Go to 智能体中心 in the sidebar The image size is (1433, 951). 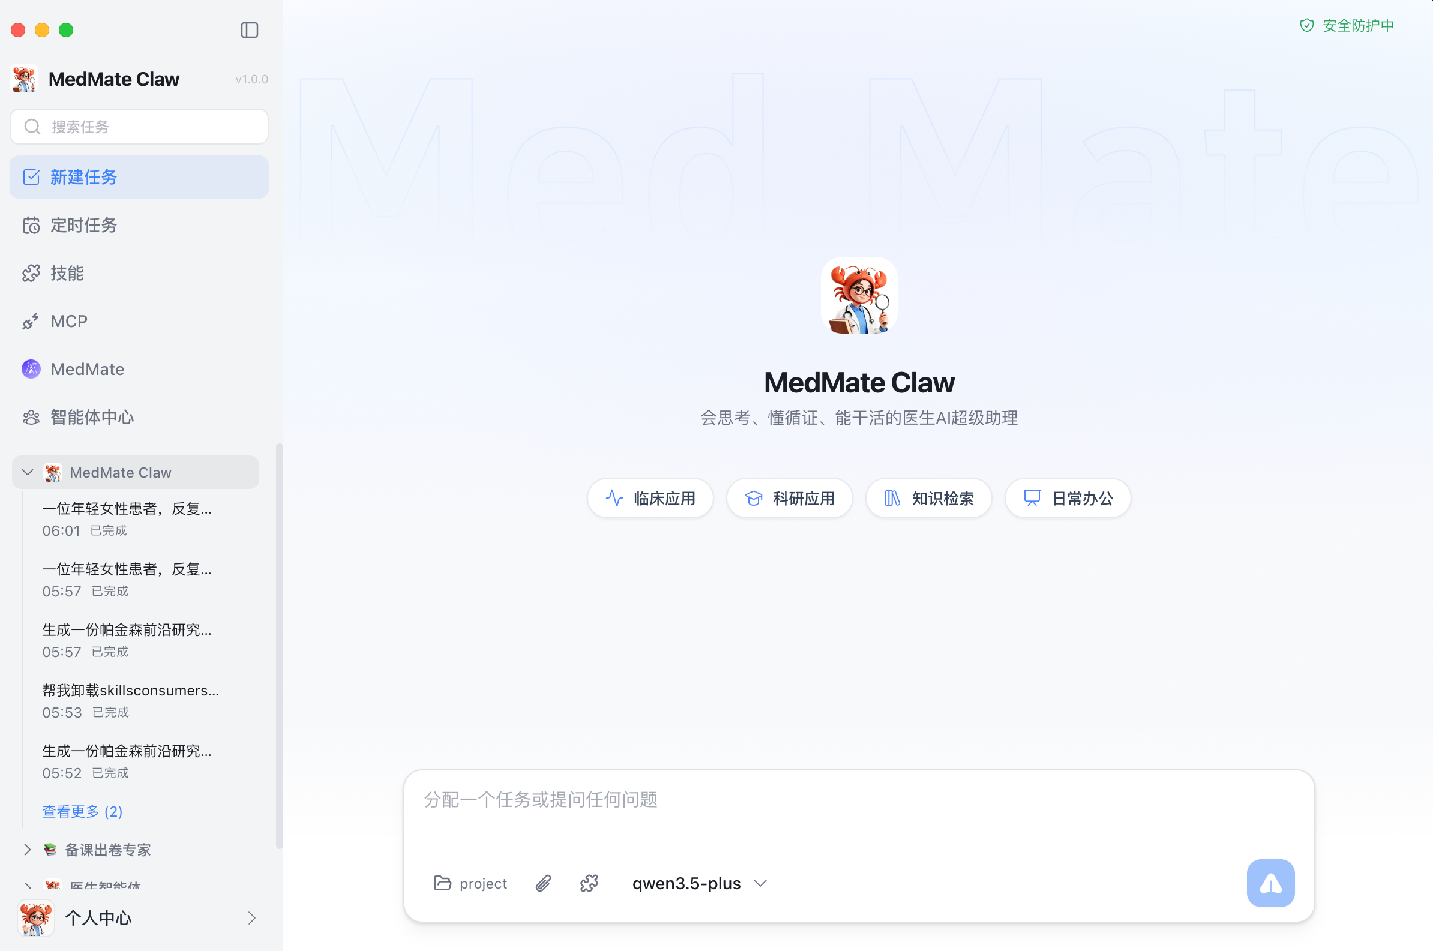pos(92,417)
